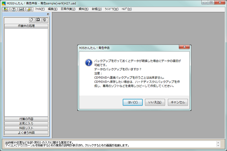Click the status description scrollbar down arrow
This screenshot has height=151, width=227.
tap(218, 146)
